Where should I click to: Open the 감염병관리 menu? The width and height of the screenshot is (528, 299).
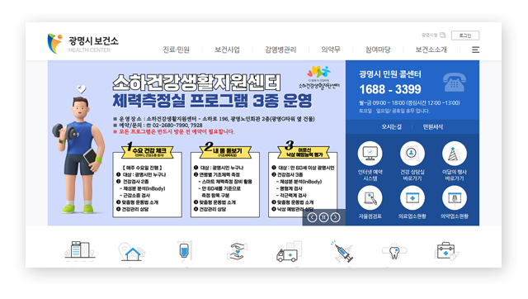point(280,50)
